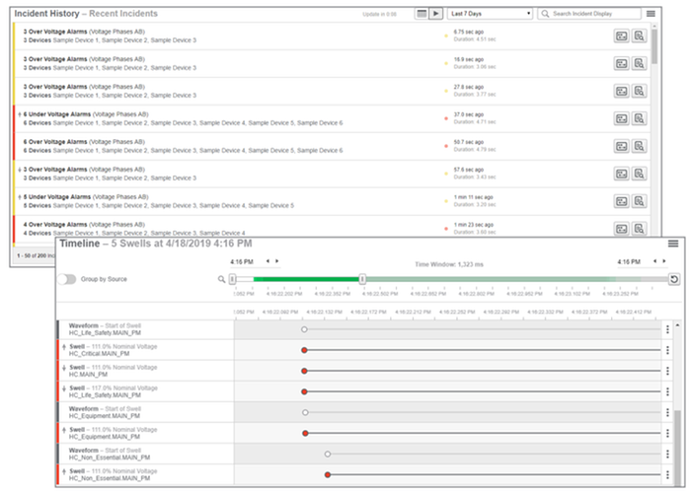Open details for the 1 min 11 sec incident
This screenshot has width=691, height=494.
[639, 201]
